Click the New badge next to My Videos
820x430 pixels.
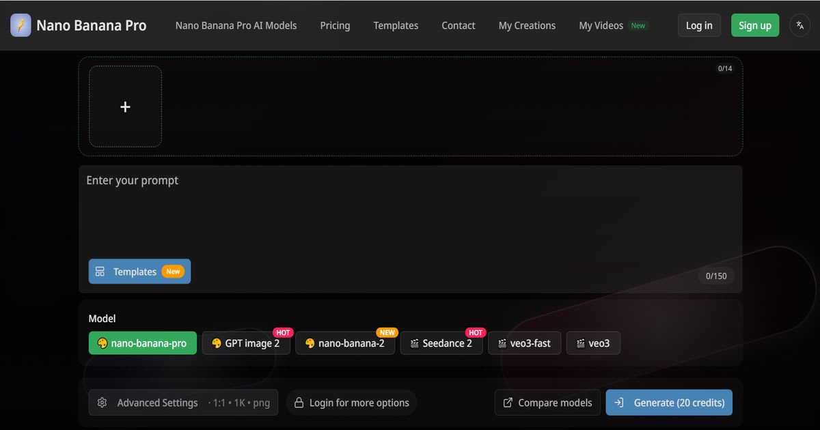coord(638,25)
